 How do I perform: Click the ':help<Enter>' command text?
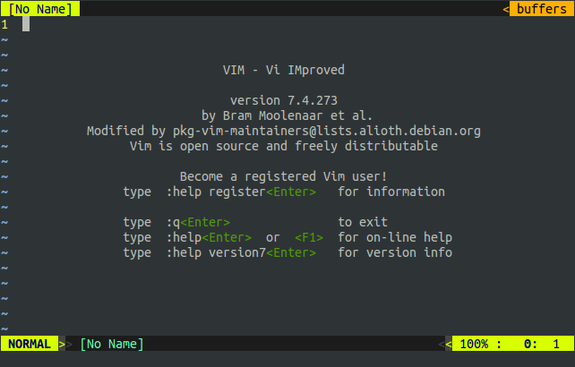tap(209, 237)
